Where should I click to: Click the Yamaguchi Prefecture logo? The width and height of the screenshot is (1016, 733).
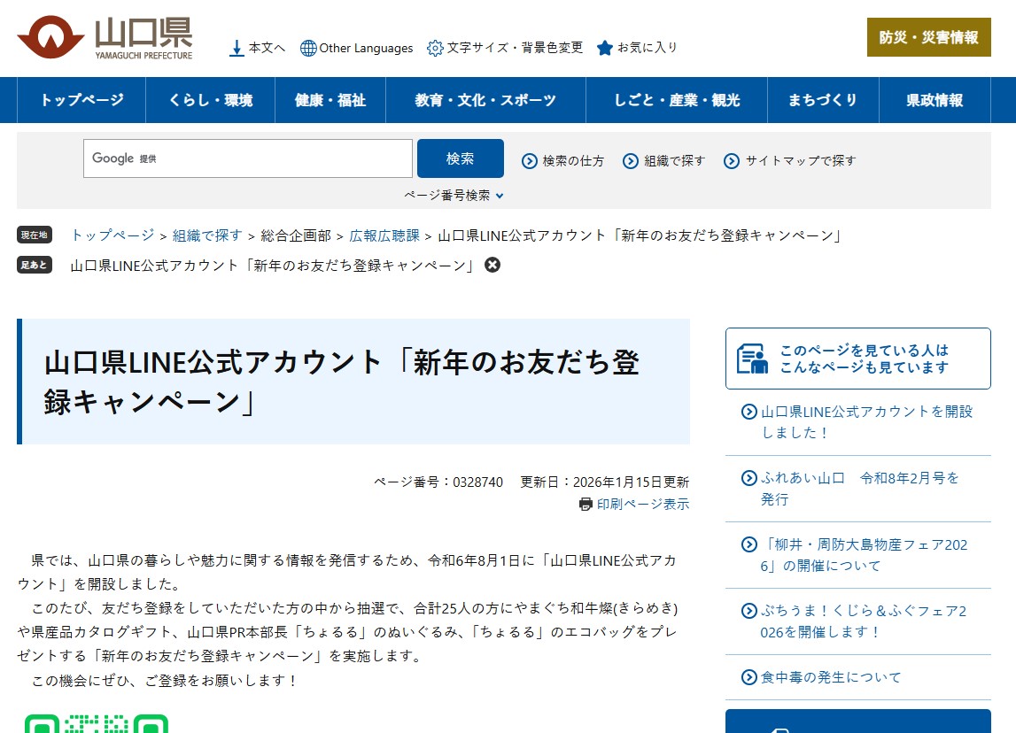(105, 38)
